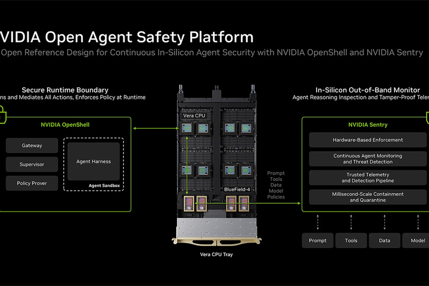The height and width of the screenshot is (286, 429).
Task: Click the Policies label beside the tray
Action: point(276,197)
